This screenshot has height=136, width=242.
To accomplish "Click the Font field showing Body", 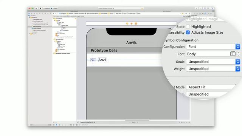I will [208, 54].
